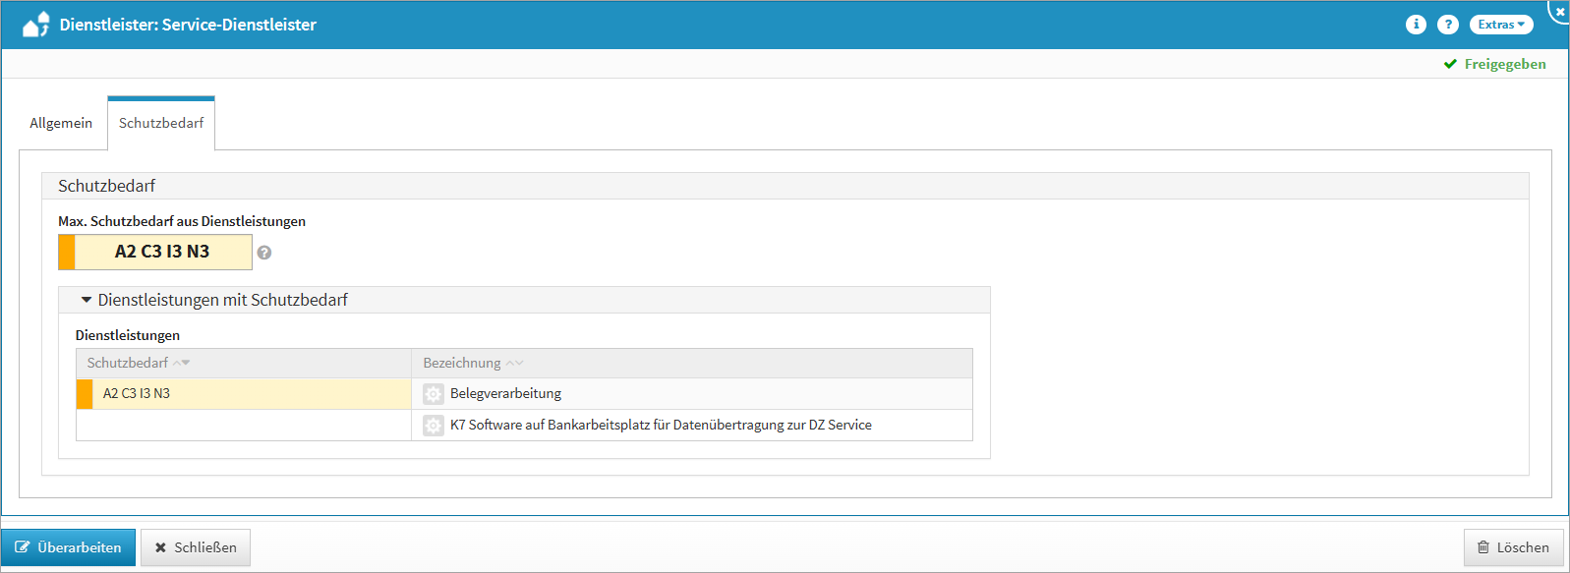Image resolution: width=1570 pixels, height=573 pixels.
Task: Open the Belegverarbeitung service entry
Action: 505,394
